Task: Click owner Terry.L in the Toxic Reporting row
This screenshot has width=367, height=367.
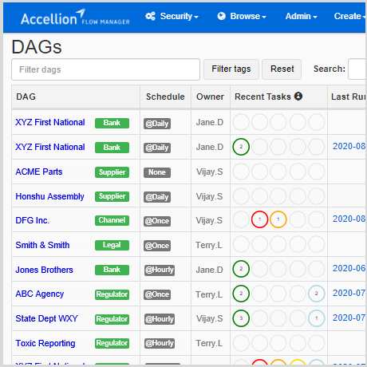Action: coord(209,343)
